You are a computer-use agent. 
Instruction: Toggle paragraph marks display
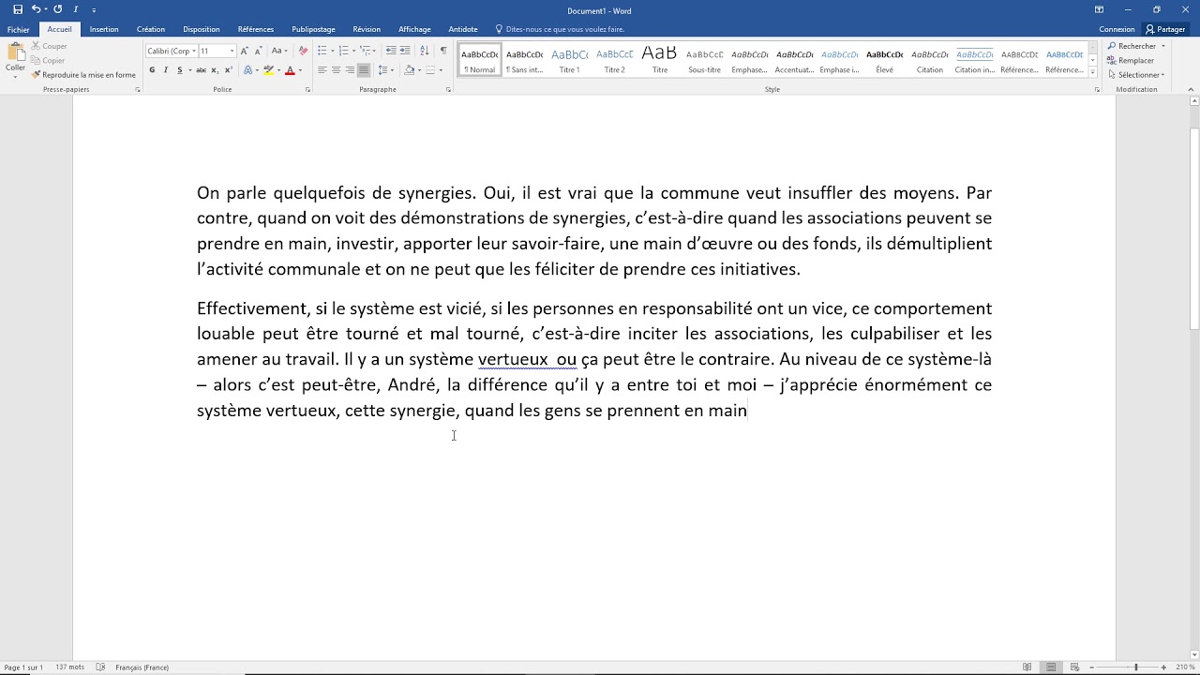[443, 51]
